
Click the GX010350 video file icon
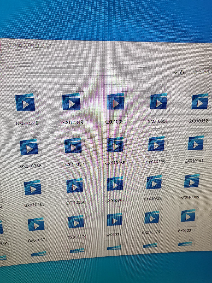point(116,102)
